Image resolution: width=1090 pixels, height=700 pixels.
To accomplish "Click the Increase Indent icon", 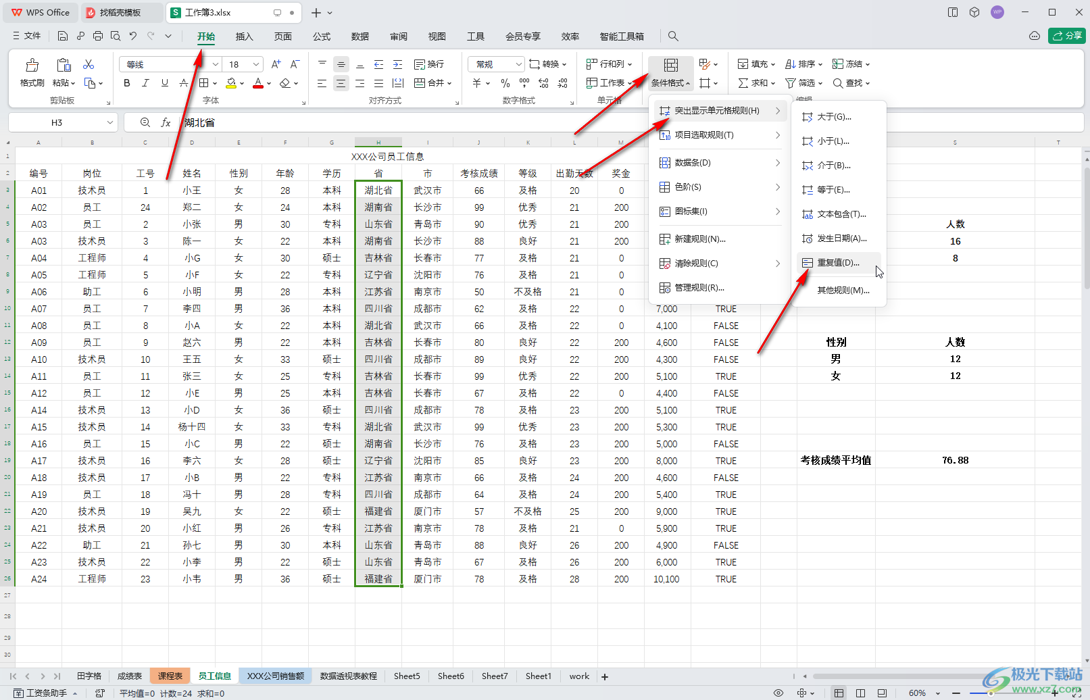I will point(398,64).
